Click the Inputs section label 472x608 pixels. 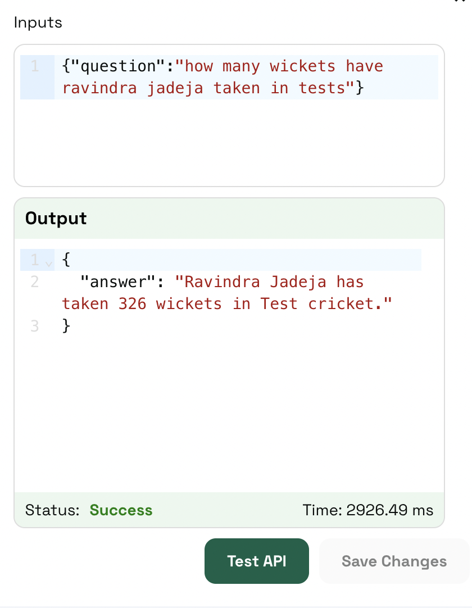[38, 22]
